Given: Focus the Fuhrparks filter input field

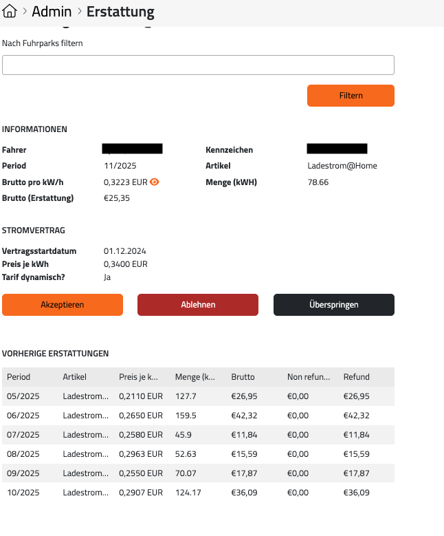Looking at the screenshot, I should click(x=198, y=65).
